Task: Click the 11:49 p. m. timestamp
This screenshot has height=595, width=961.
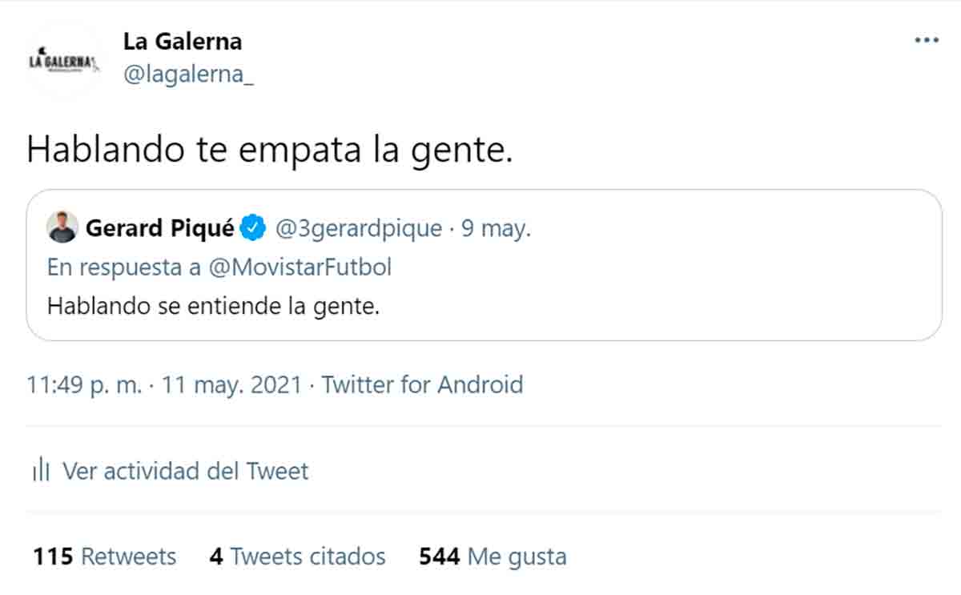Action: (x=84, y=385)
